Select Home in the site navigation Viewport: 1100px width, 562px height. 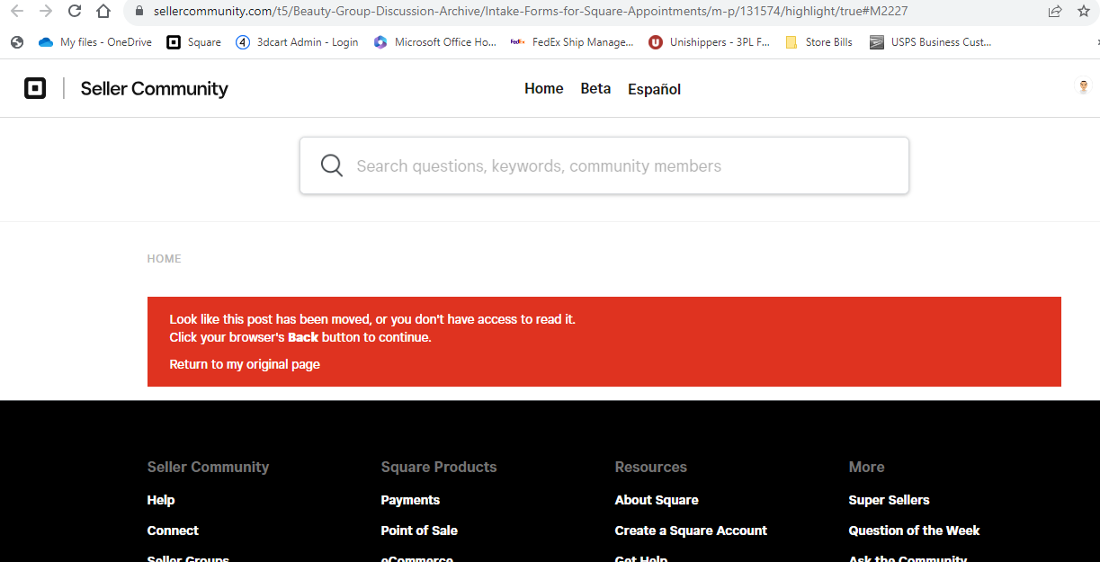point(543,88)
